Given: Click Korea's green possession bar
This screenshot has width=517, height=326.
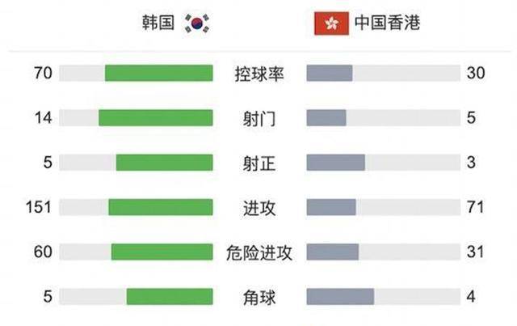Looking at the screenshot, I should [159, 73].
